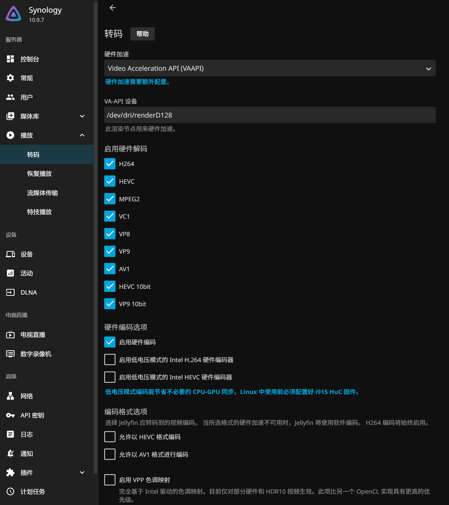Disable AV1 hardware decoding
Image resolution: width=449 pixels, height=505 pixels.
pos(110,269)
